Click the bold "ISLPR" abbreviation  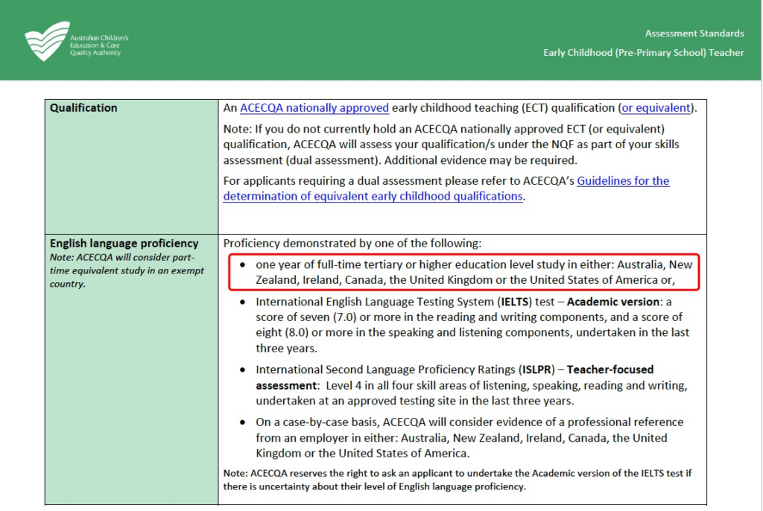tap(536, 369)
